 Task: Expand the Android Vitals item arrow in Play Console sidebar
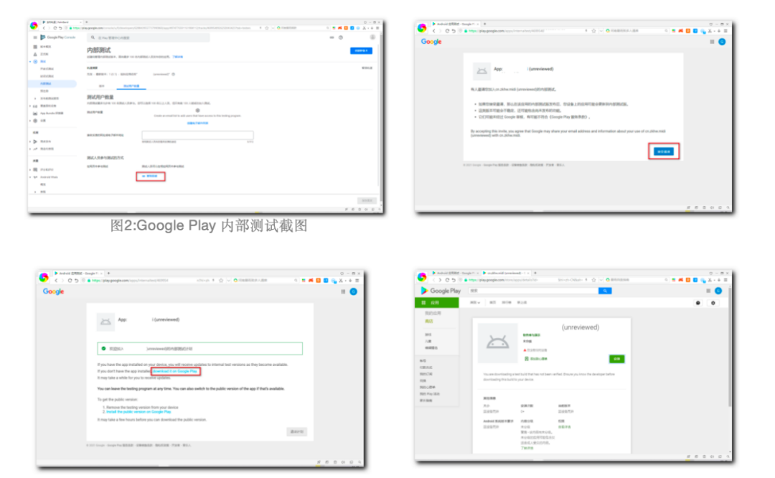[x=31, y=177]
